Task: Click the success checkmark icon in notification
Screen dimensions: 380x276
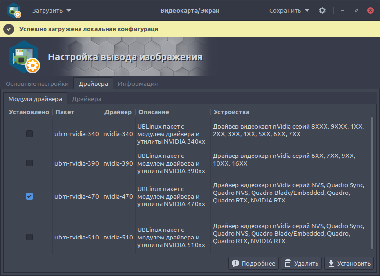Action: (x=9, y=29)
